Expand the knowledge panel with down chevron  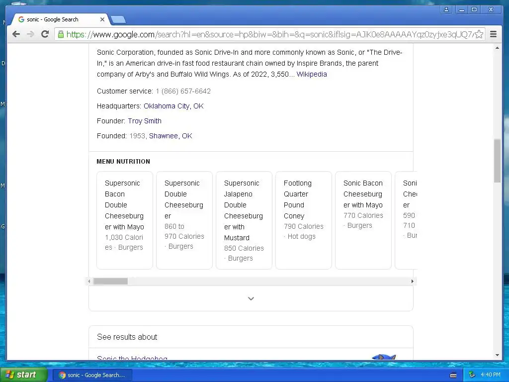(251, 298)
